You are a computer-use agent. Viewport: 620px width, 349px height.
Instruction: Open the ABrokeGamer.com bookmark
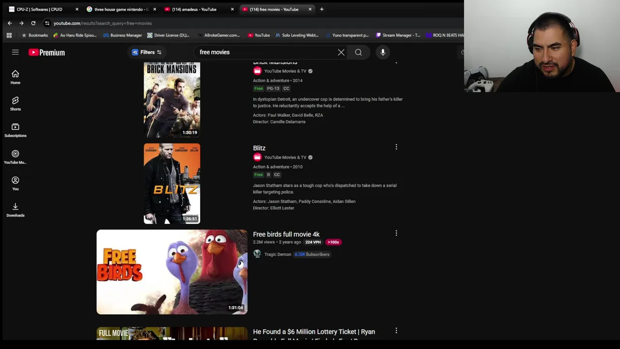pyautogui.click(x=218, y=35)
